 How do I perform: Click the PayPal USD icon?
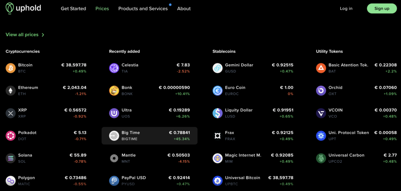[114, 180]
